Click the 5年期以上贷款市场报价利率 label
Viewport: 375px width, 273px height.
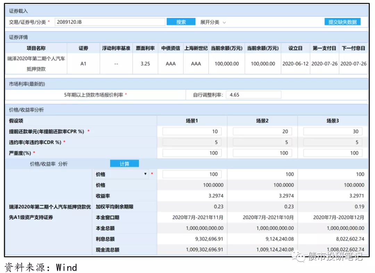(93, 95)
